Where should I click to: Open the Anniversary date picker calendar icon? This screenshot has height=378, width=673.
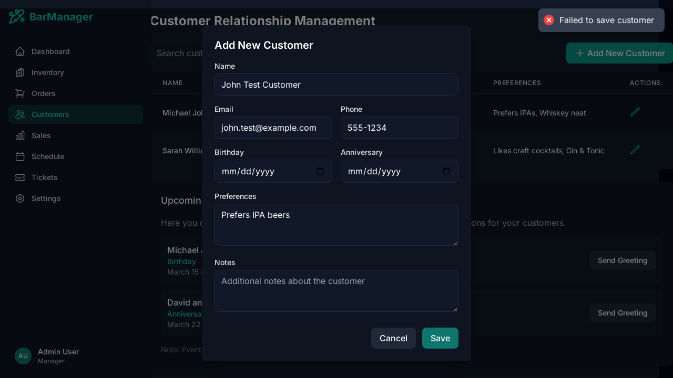click(446, 171)
